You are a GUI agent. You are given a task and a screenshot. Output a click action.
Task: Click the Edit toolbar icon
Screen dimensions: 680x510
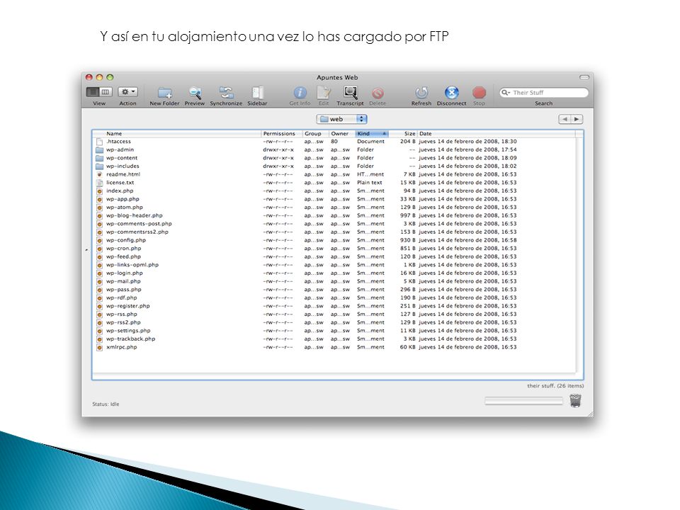pyautogui.click(x=324, y=93)
